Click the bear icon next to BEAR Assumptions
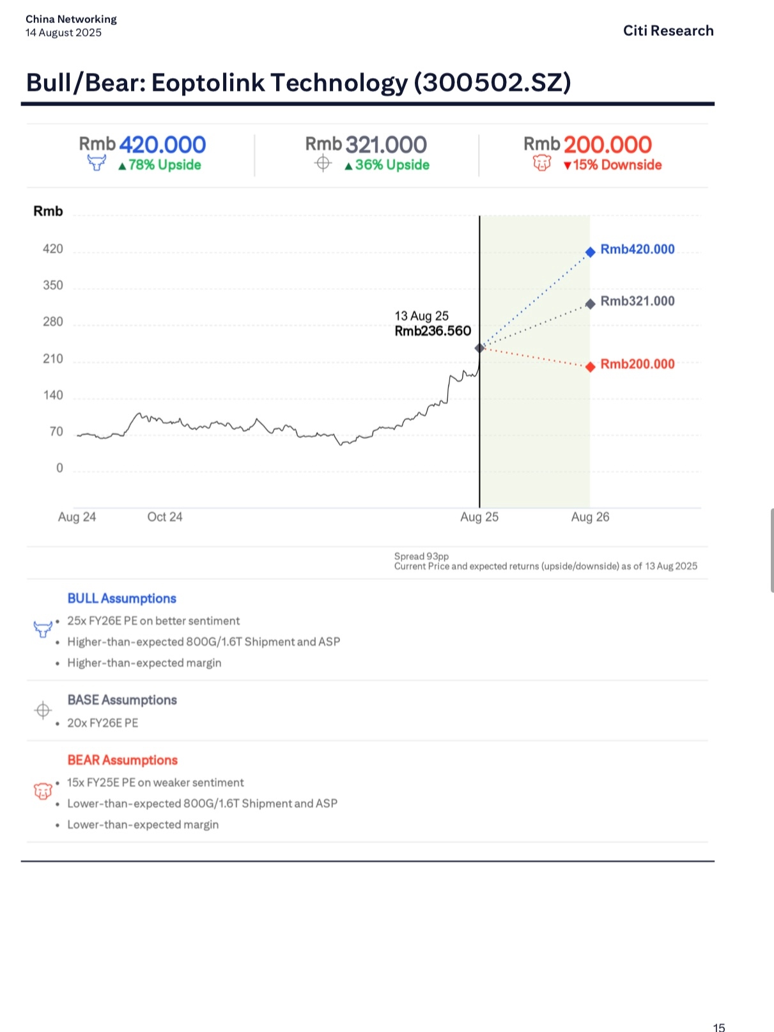This screenshot has width=774, height=1032. point(42,792)
